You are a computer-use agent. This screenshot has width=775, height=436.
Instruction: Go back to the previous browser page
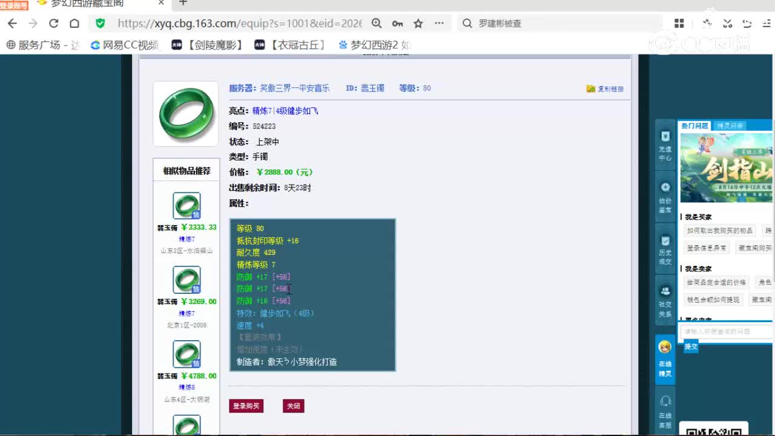pyautogui.click(x=13, y=24)
